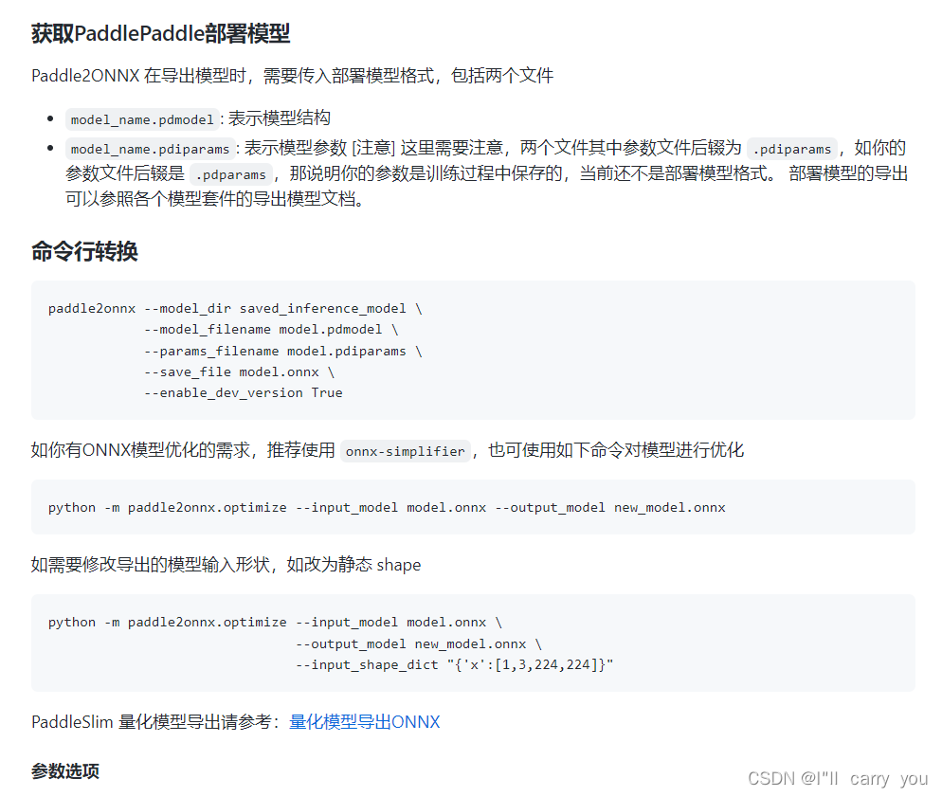This screenshot has height=797, width=942.
Task: Select the heading 获取PaddlePaddle部署模型
Action: coord(159,32)
